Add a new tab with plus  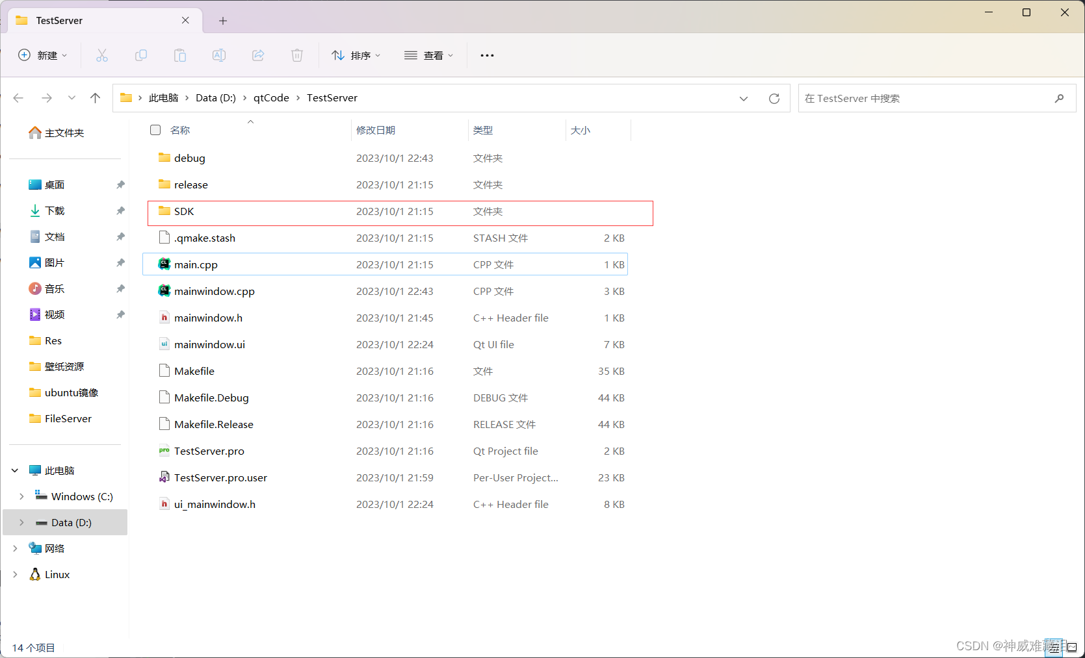(223, 21)
